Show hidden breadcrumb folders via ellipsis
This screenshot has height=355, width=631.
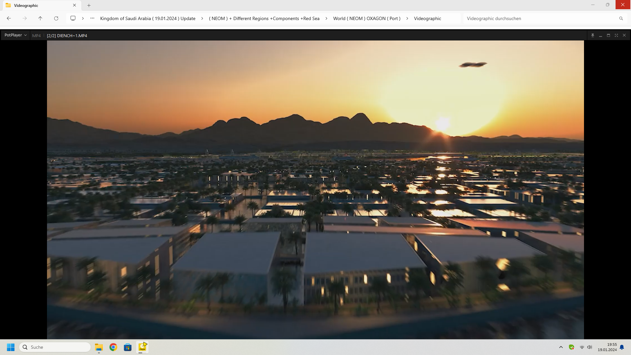coord(92,18)
